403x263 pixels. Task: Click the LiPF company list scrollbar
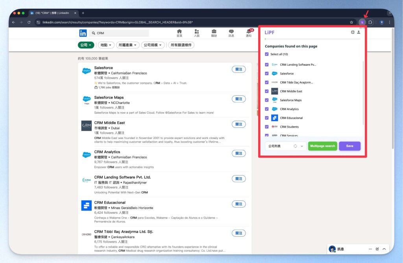363,94
